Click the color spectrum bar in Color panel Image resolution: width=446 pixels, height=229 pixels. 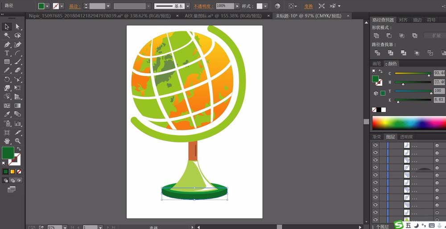click(x=409, y=123)
